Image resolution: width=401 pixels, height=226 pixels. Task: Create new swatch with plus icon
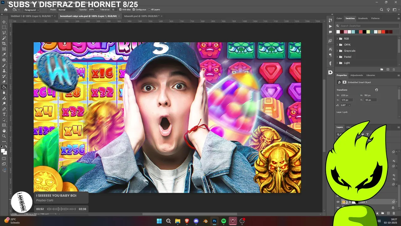pyautogui.click(x=388, y=69)
